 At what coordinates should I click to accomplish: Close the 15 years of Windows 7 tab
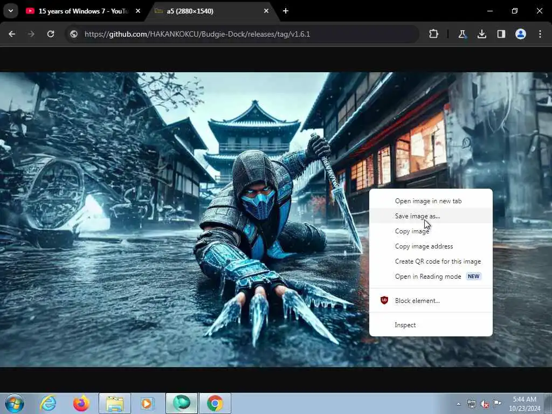tap(138, 11)
